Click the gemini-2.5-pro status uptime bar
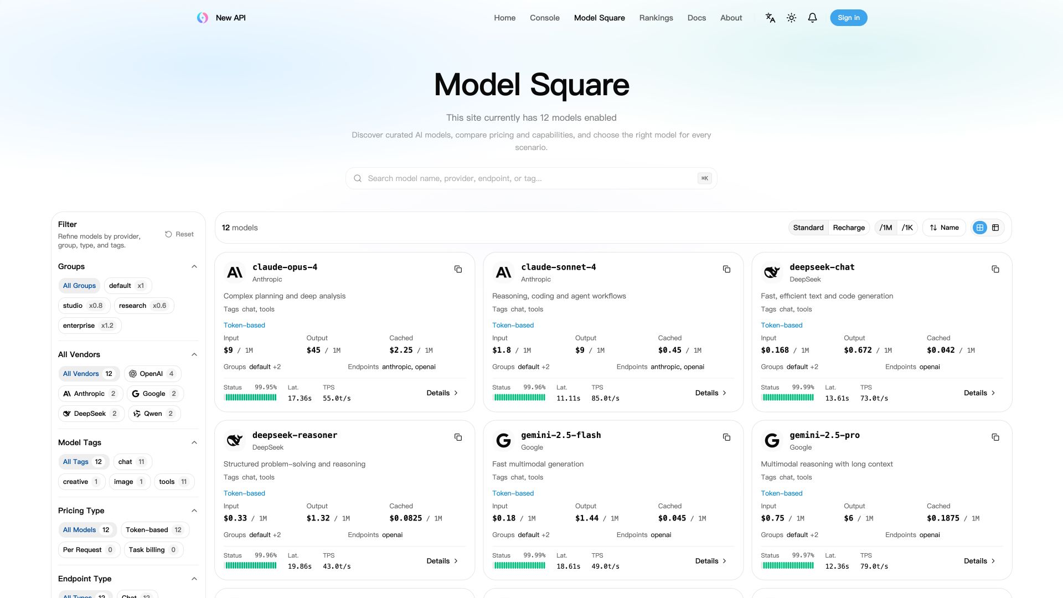This screenshot has height=598, width=1063. pyautogui.click(x=788, y=566)
